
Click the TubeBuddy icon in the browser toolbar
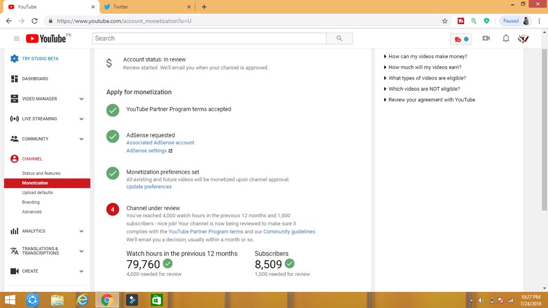pos(461,21)
